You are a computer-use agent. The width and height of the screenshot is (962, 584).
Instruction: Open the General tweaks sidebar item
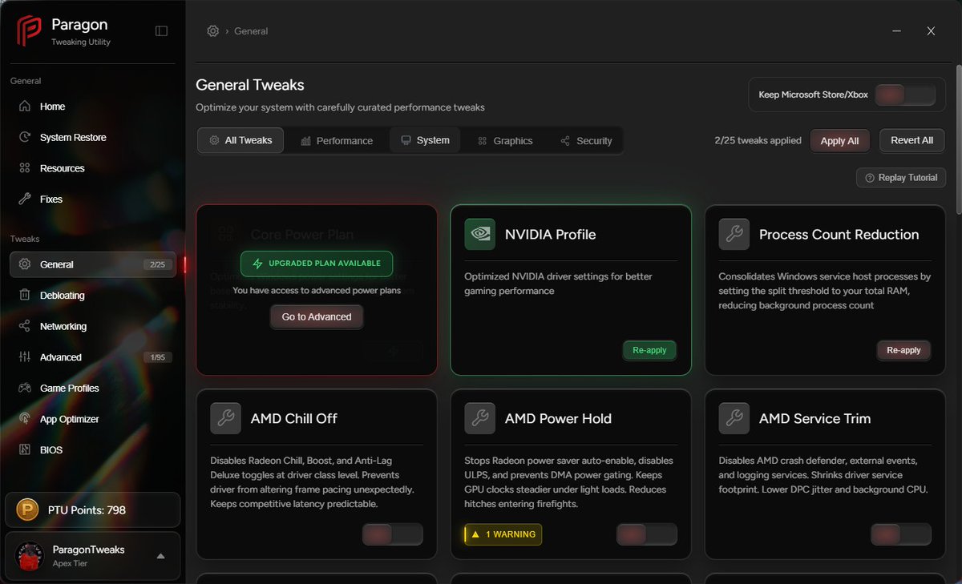93,264
